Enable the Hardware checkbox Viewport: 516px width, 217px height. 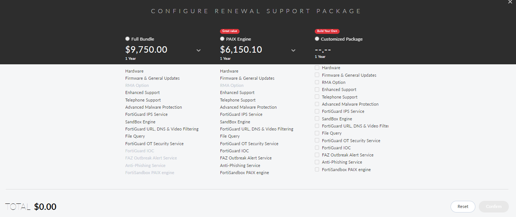click(317, 67)
